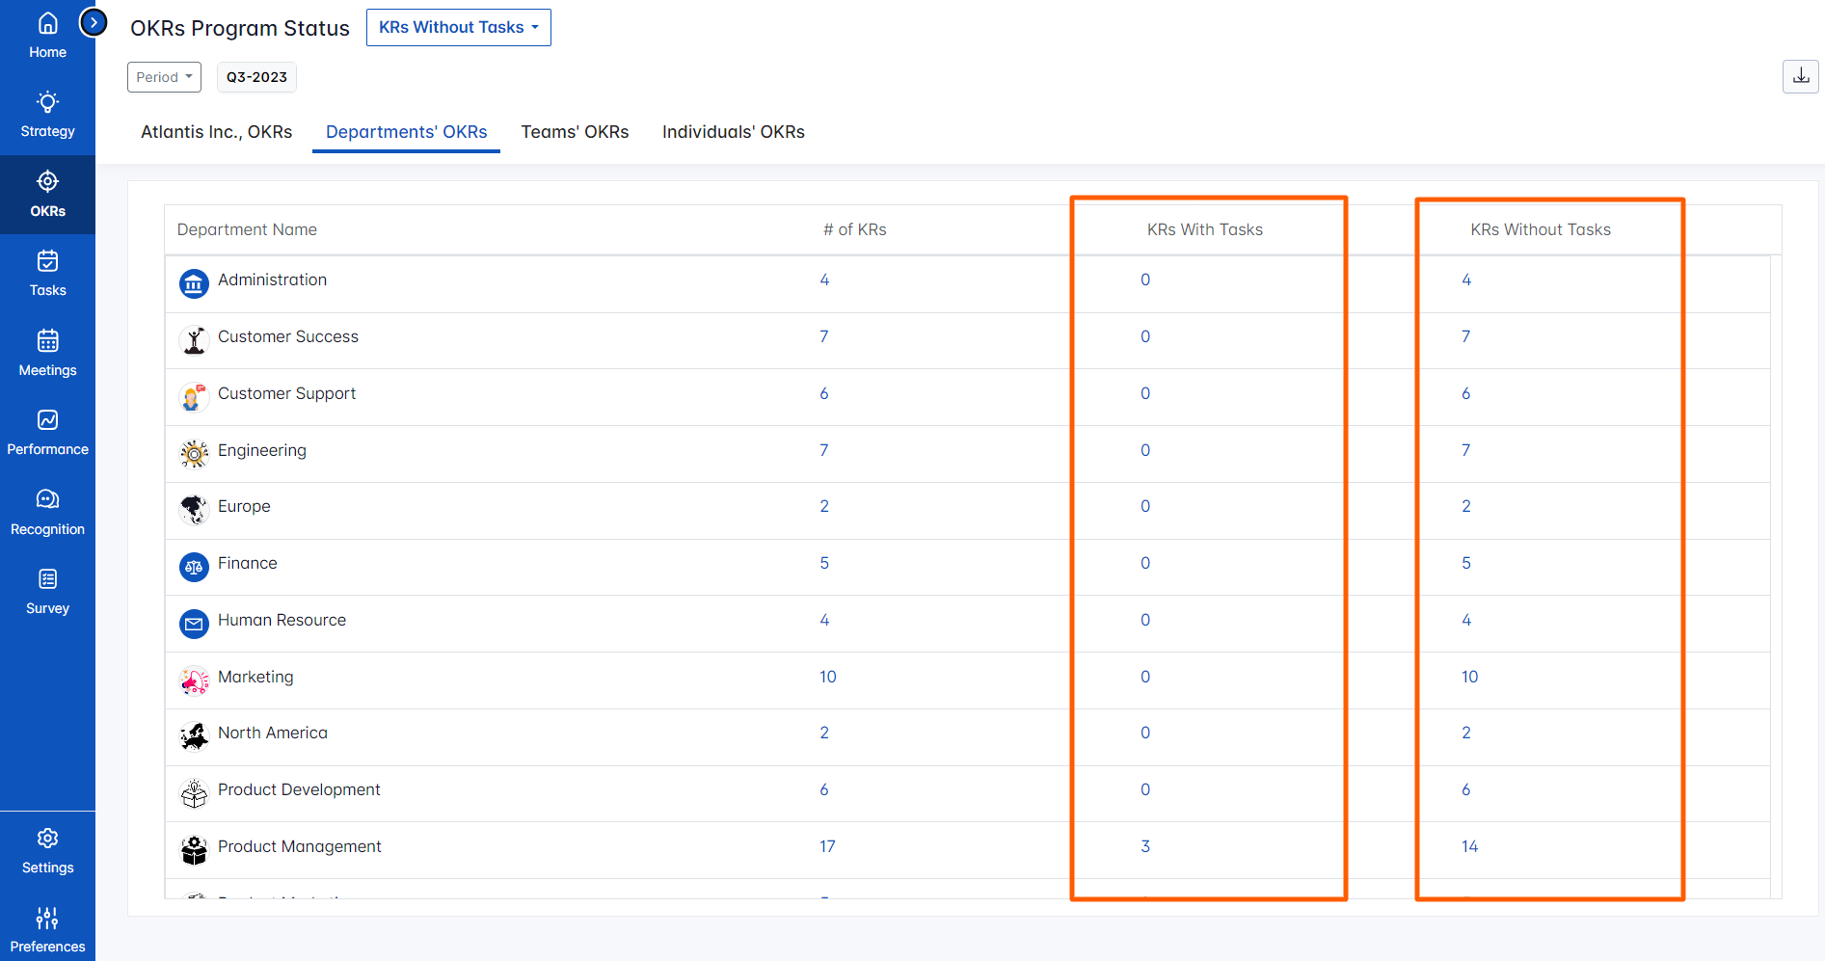Screen dimensions: 1825x961
Task: Click the Q3-2023 period tag
Action: tap(256, 77)
